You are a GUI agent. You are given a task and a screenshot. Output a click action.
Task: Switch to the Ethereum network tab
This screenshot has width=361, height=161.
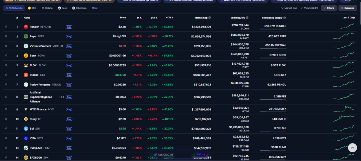[80, 8]
